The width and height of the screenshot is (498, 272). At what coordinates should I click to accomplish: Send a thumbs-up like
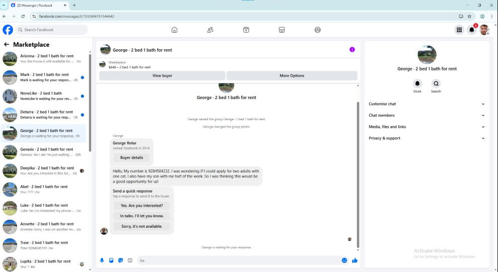tap(355, 260)
